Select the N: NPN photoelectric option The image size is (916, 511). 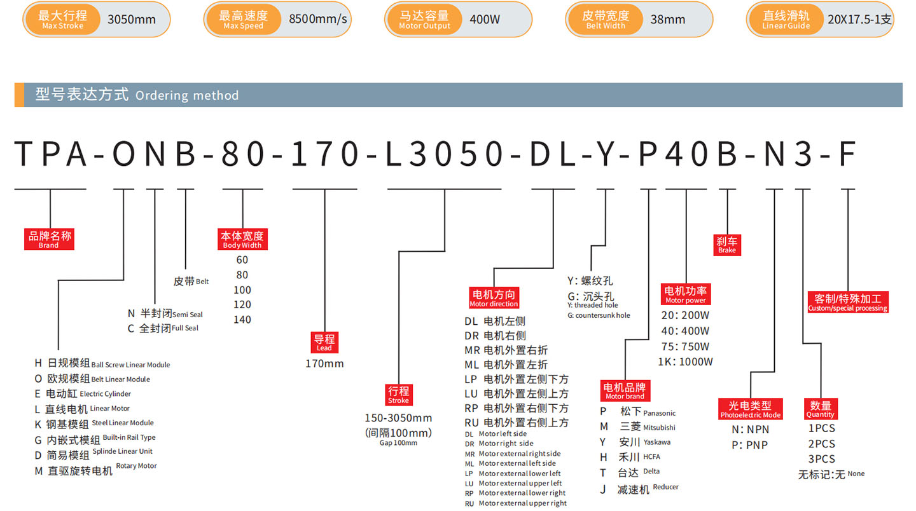tap(751, 430)
